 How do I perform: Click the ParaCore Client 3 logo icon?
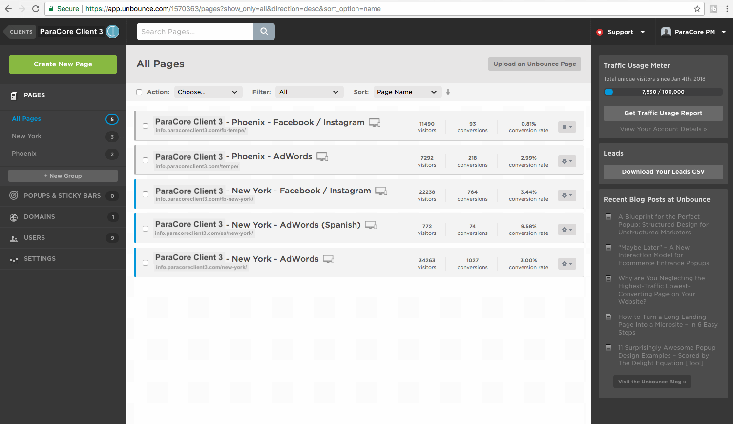coord(113,32)
